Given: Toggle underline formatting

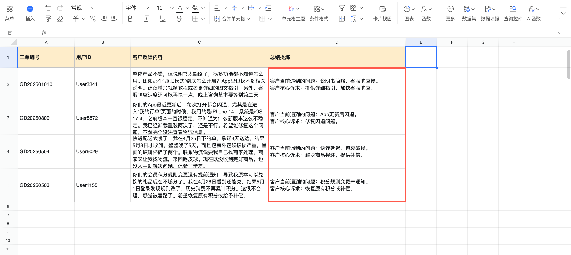Looking at the screenshot, I should (163, 19).
